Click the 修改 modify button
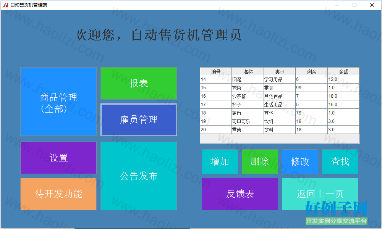Viewport: 382px width, 229px height. pos(300,161)
